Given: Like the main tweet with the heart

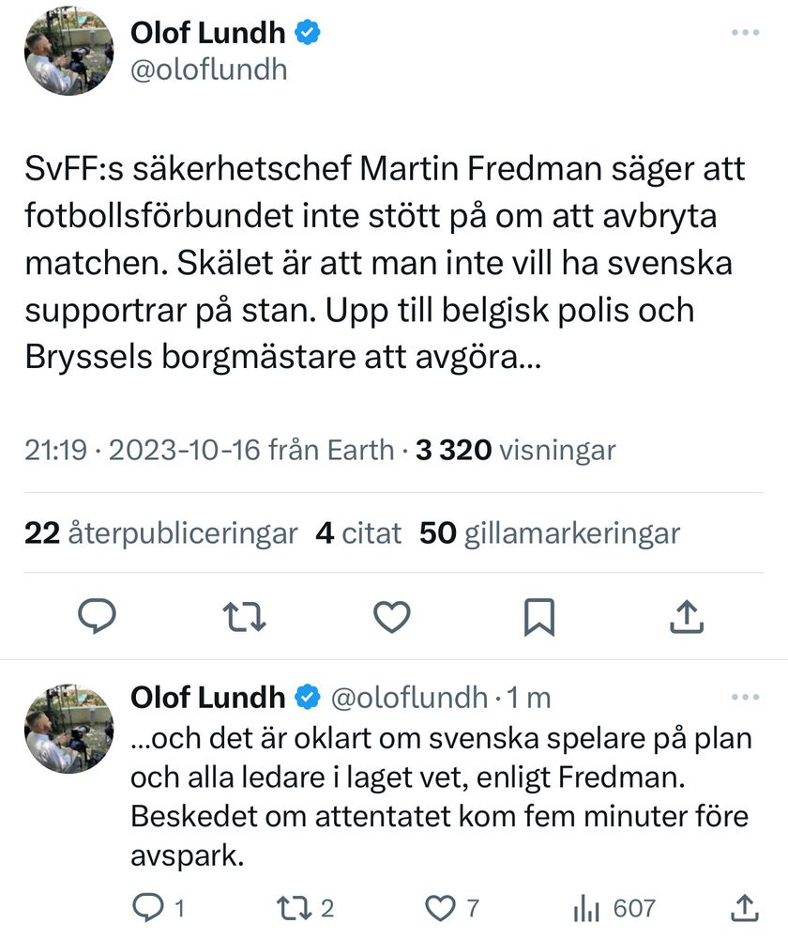Looking at the screenshot, I should point(391,616).
